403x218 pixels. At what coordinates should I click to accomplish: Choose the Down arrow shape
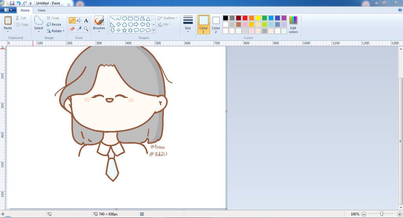tap(113, 30)
